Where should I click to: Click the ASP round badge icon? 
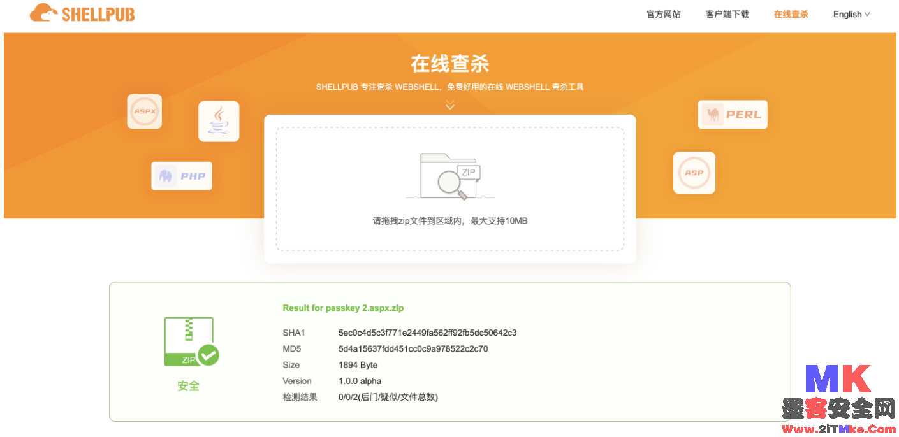pos(694,173)
